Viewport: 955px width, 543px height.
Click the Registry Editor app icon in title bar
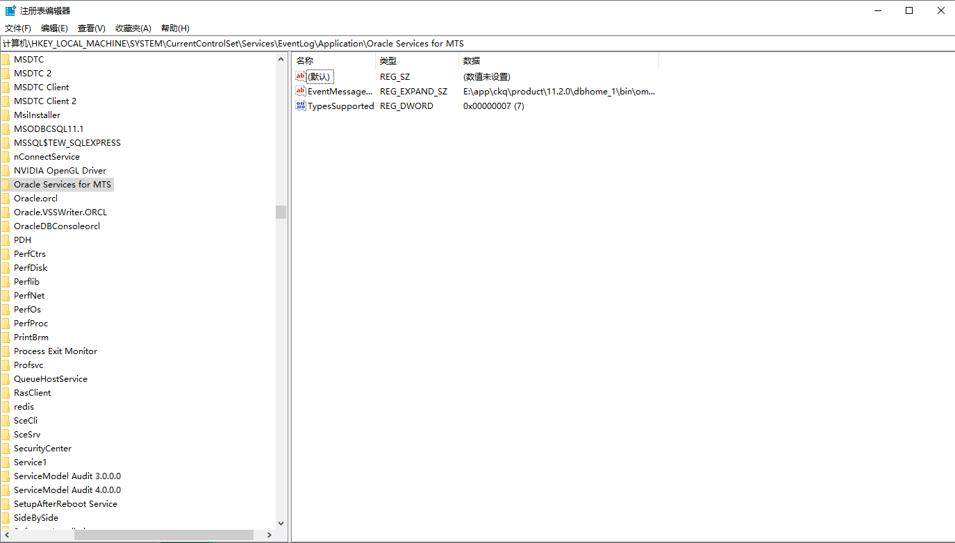[10, 10]
